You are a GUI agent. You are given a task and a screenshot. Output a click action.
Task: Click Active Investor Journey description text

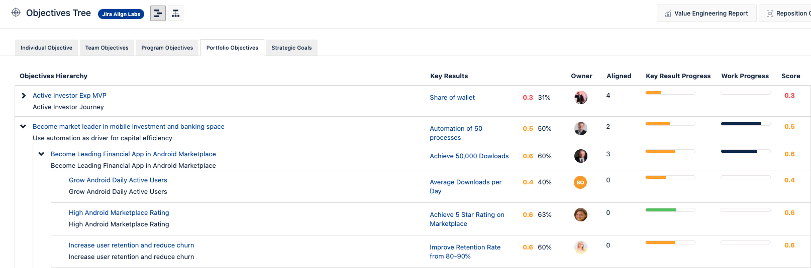68,107
